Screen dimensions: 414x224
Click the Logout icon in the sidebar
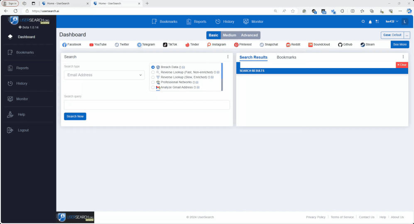click(10, 130)
